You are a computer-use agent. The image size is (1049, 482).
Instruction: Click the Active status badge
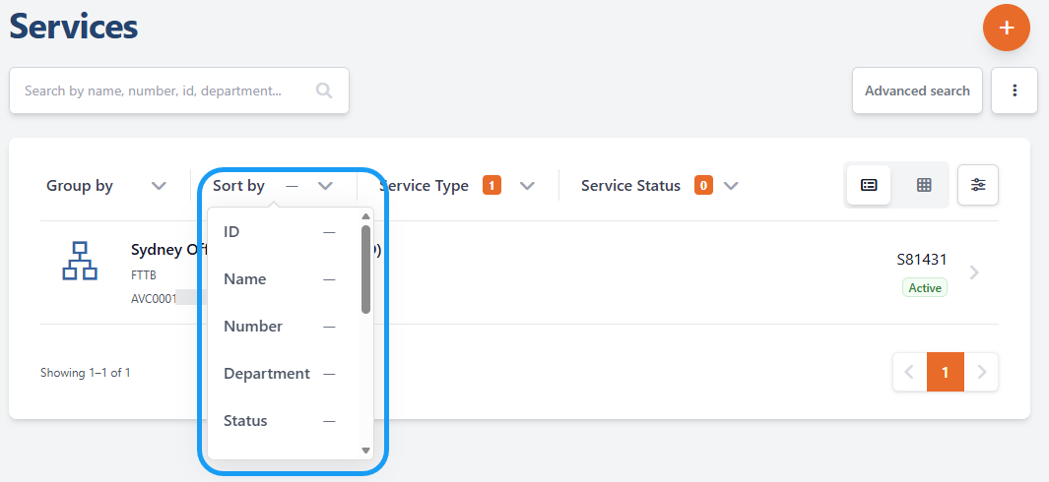tap(925, 287)
